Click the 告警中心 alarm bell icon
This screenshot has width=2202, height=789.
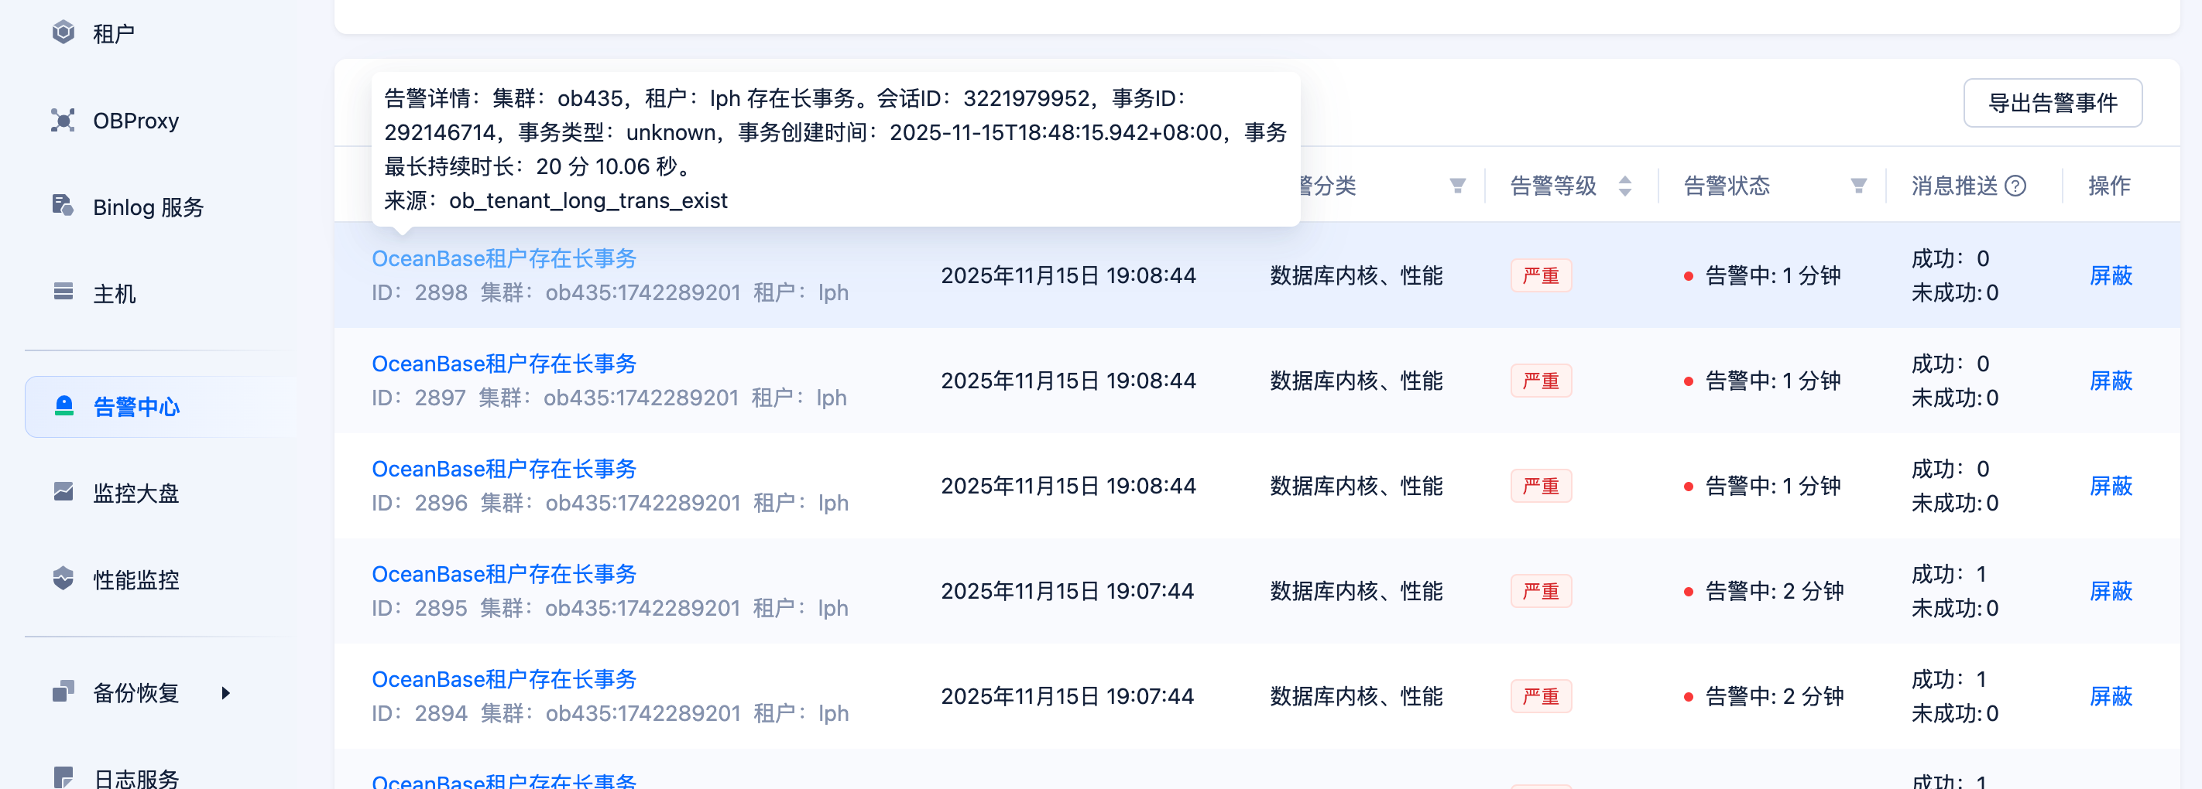(64, 406)
